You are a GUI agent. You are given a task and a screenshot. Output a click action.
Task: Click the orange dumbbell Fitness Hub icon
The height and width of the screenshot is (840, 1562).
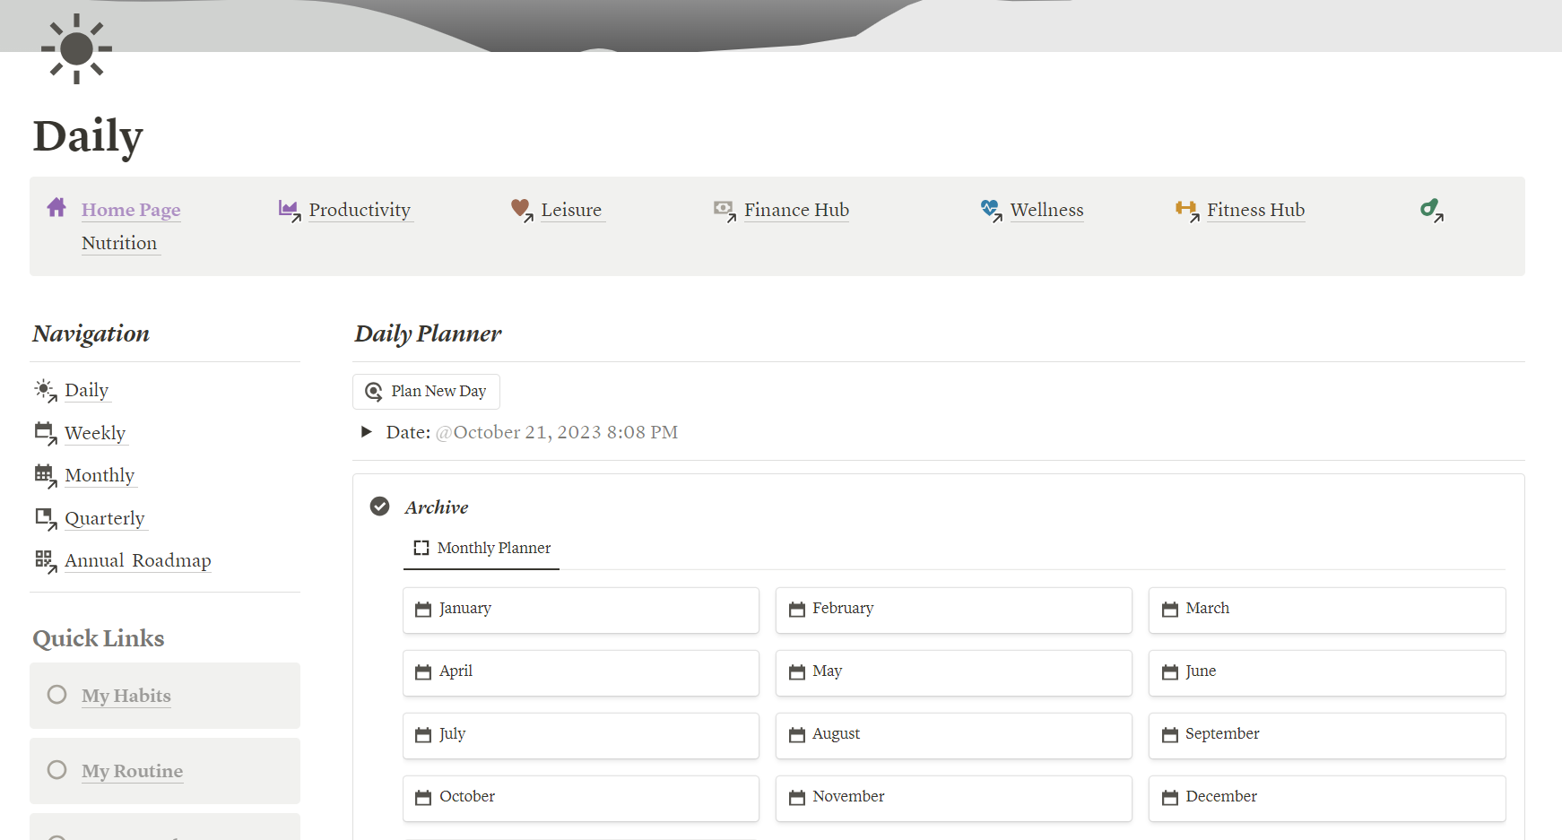pos(1187,211)
